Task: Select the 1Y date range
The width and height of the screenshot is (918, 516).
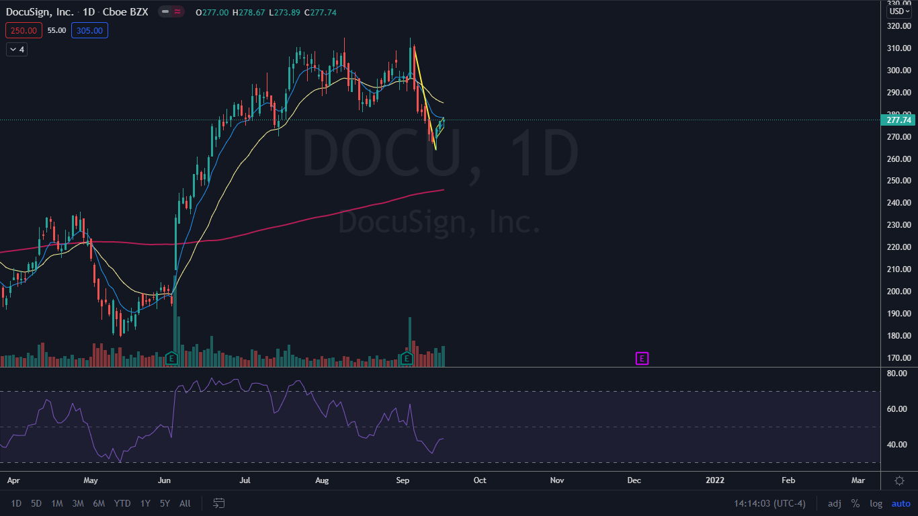Action: [x=145, y=503]
